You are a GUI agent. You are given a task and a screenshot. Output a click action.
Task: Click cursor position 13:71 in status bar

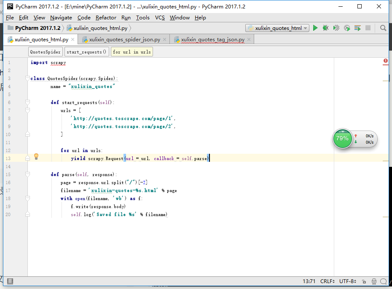(309, 281)
